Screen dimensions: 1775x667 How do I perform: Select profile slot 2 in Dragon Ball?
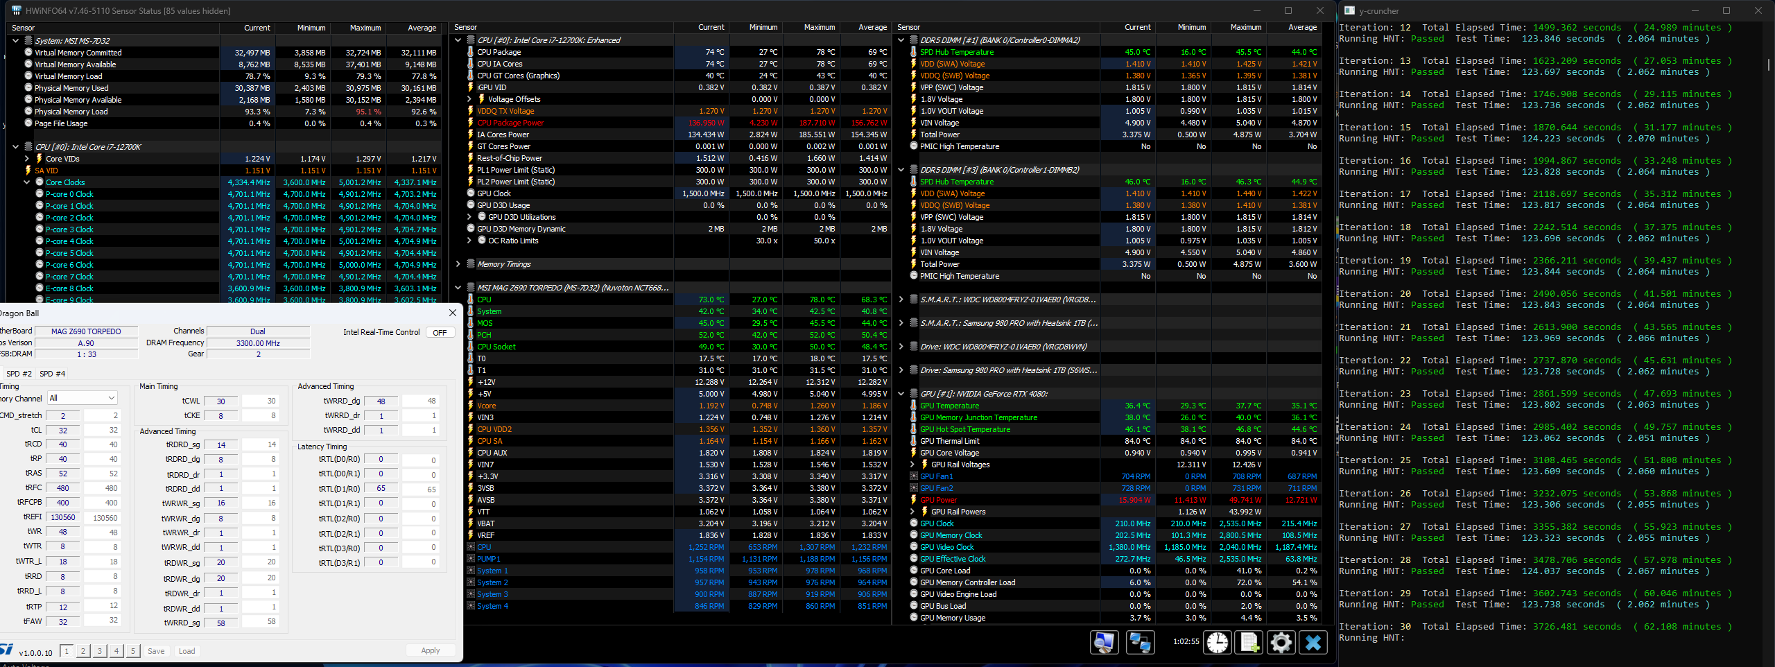tap(83, 651)
